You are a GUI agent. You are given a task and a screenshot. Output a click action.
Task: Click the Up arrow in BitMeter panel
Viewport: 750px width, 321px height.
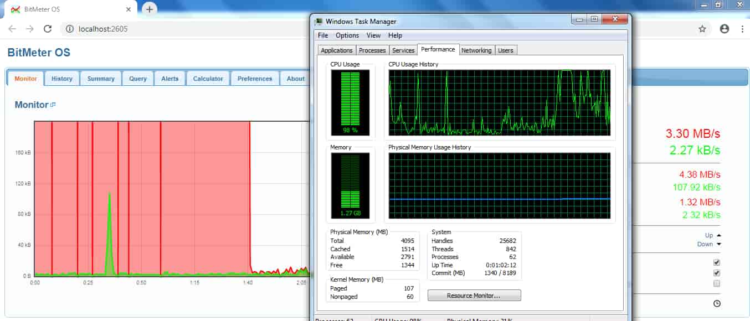[719, 235]
